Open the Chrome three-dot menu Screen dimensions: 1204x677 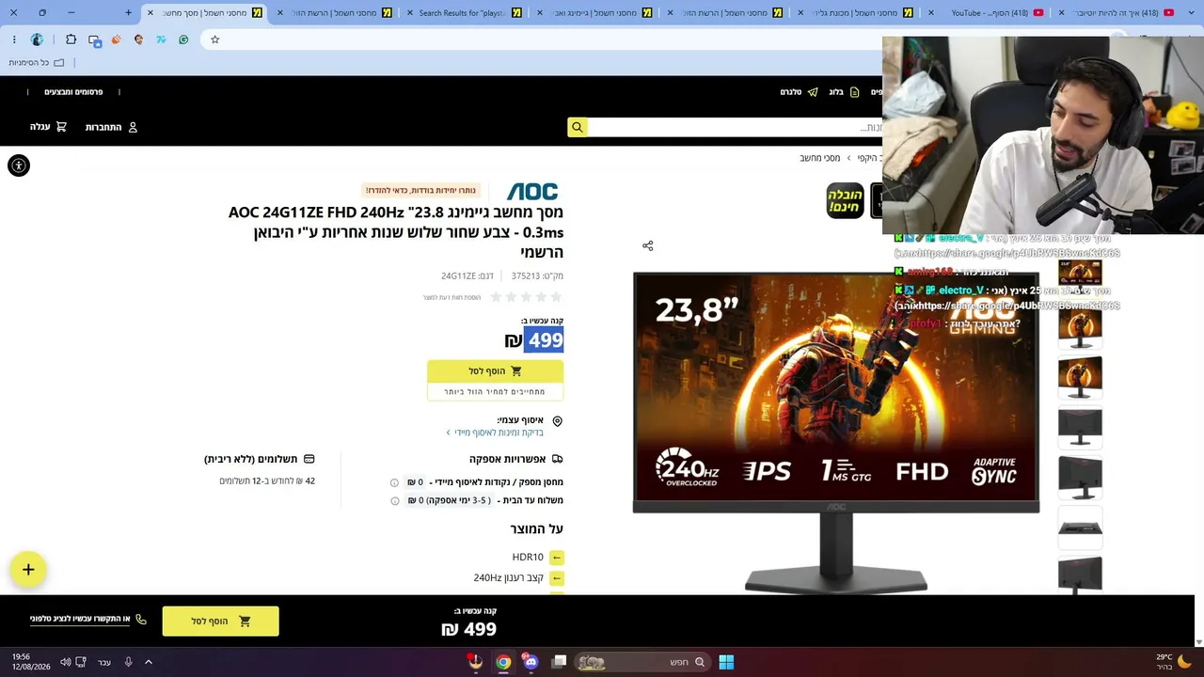pyautogui.click(x=14, y=39)
